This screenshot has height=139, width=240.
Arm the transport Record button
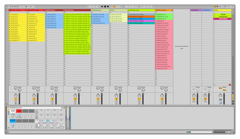(x=108, y=7)
